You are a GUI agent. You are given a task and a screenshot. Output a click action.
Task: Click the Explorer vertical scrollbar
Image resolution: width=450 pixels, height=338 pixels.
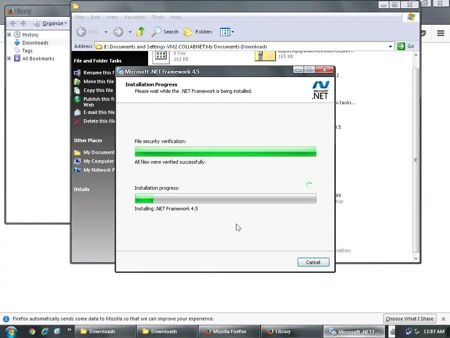click(x=416, y=160)
